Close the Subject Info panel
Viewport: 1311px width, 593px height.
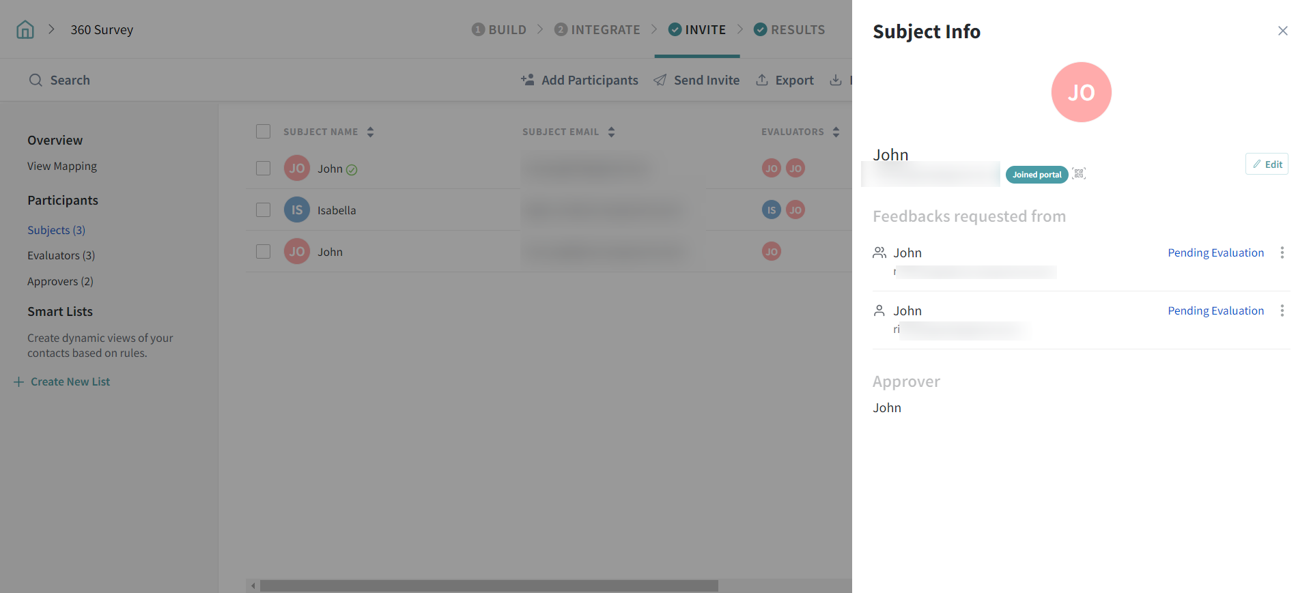coord(1282,31)
